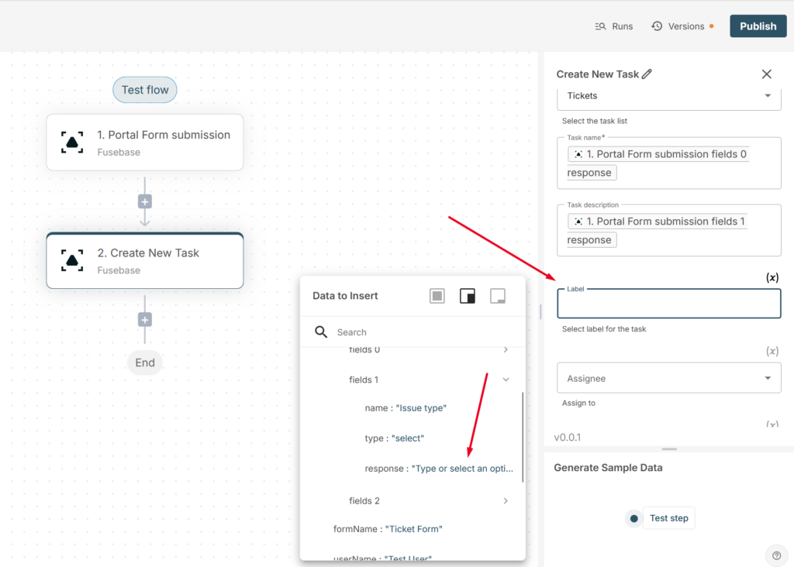Viewport: 794px width, 567px height.
Task: Click the Data to Insert scrollbar
Action: [523, 438]
